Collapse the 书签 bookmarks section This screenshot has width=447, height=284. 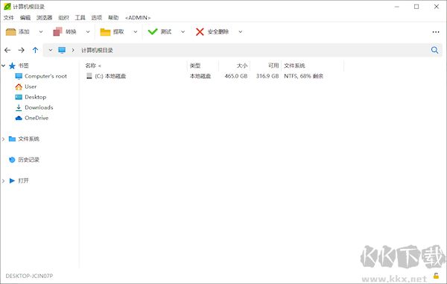[x=3, y=66]
